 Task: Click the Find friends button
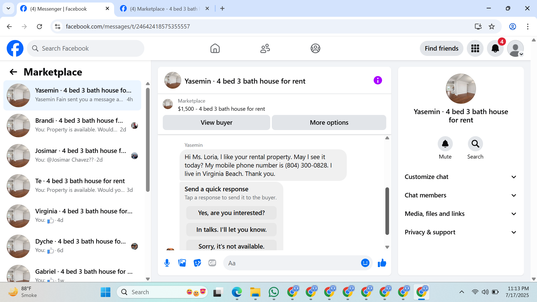click(441, 48)
